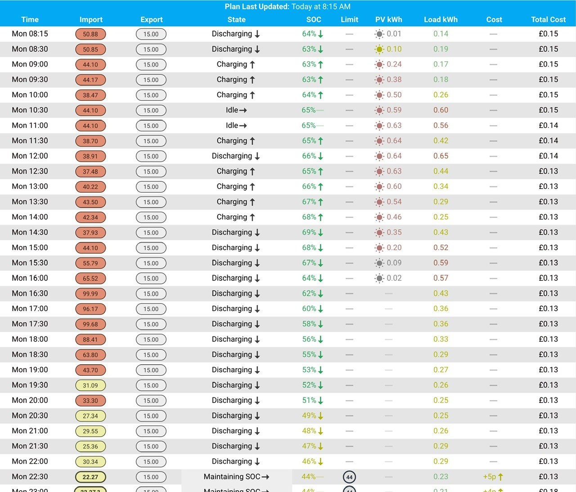Click the sun icon next to PV 0.02
The width and height of the screenshot is (576, 492).
(x=379, y=278)
